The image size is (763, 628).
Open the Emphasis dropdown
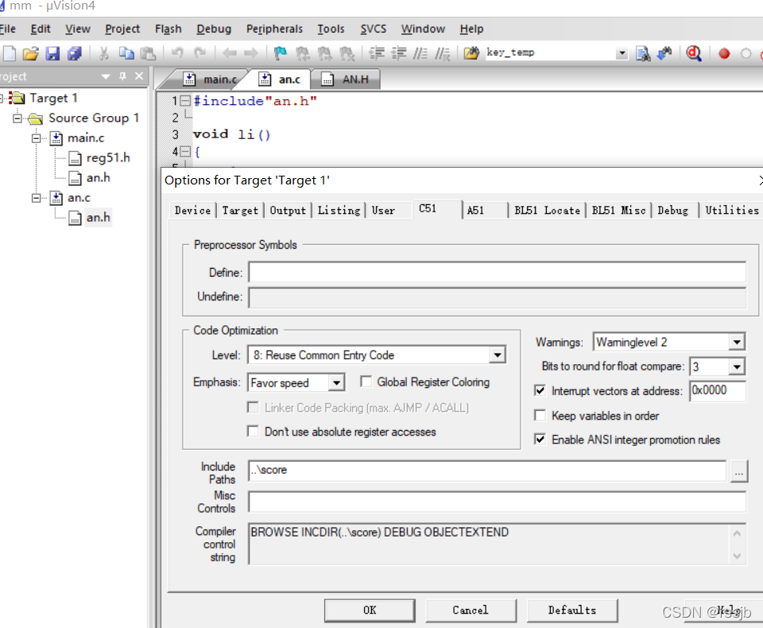(x=336, y=382)
